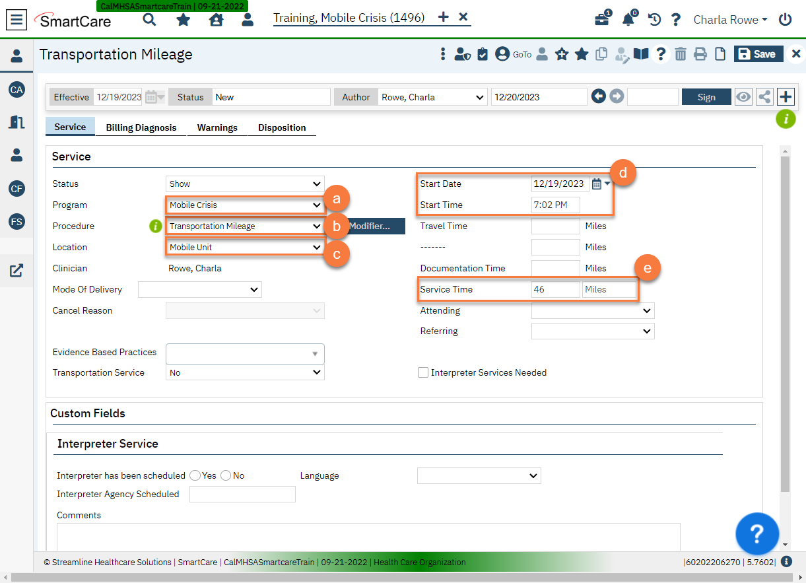Screen dimensions: 806x583
Task: Open the Program dropdown showing Mobile Crisis
Action: [244, 205]
